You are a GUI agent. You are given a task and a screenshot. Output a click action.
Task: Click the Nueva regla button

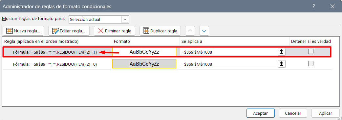tap(23, 31)
